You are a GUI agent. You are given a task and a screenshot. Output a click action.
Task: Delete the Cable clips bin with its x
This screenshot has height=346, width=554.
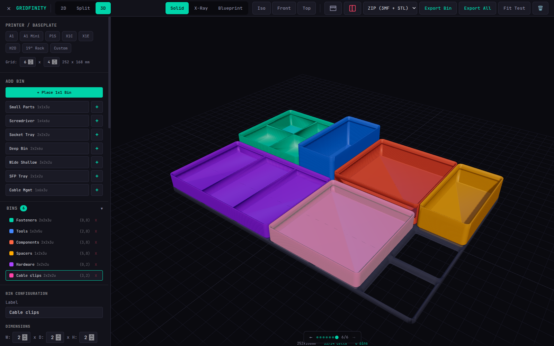96,275
